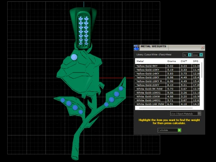
Task: Click the SPG column header
Action: (x=195, y=61)
